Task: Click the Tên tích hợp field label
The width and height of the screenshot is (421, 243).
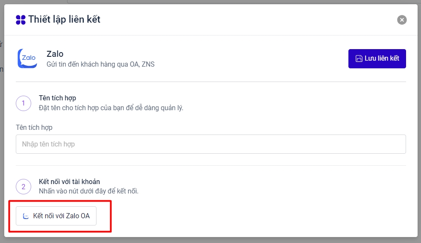Action: (34, 127)
